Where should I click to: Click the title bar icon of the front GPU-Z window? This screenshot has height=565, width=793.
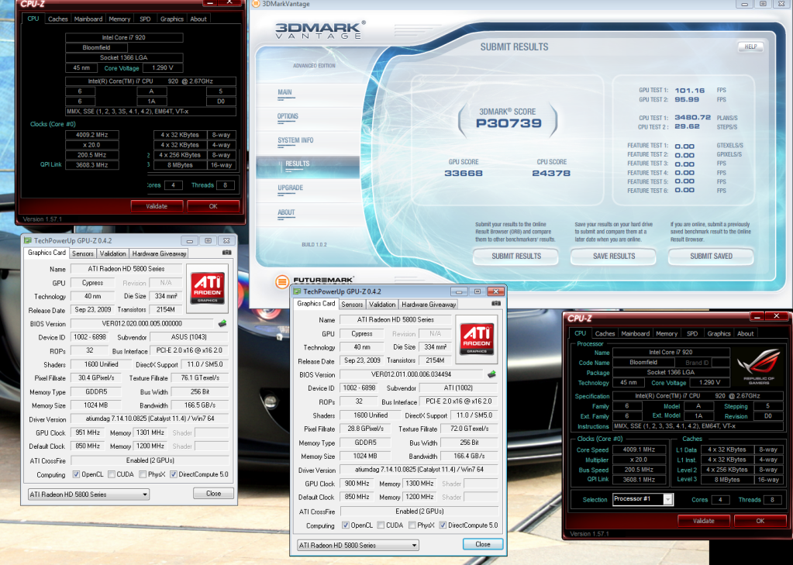click(297, 291)
